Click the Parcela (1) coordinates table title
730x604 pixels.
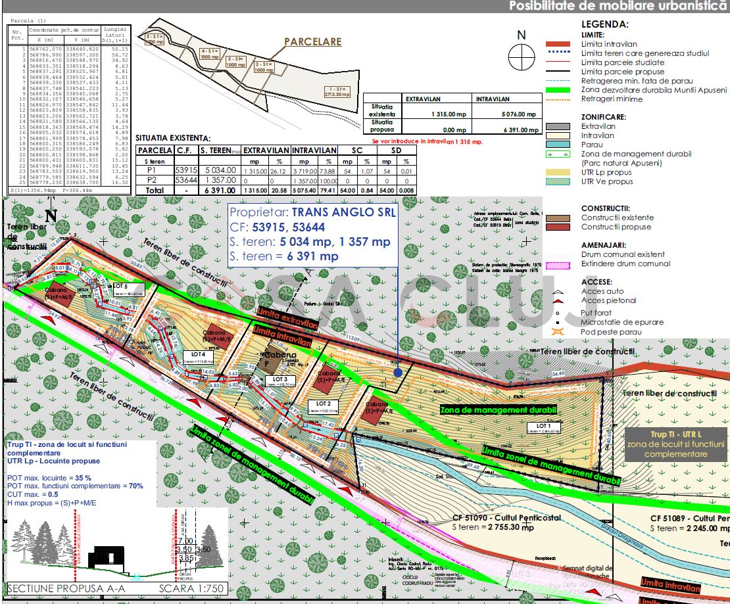click(x=28, y=21)
